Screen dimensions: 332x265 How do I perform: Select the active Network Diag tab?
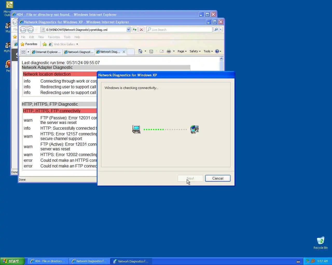click(108, 52)
